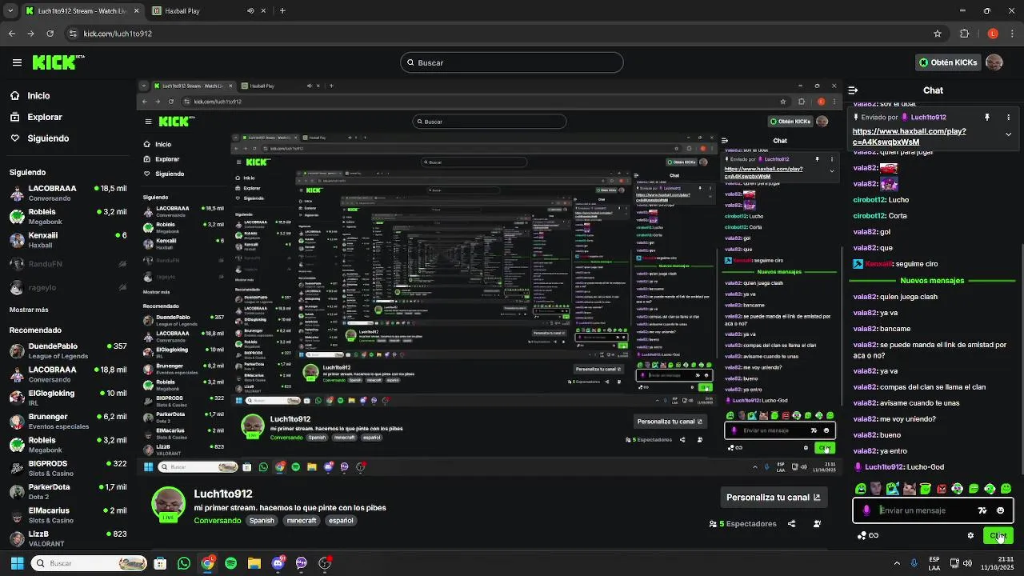Open WhatsApp from the taskbar

pos(184,563)
